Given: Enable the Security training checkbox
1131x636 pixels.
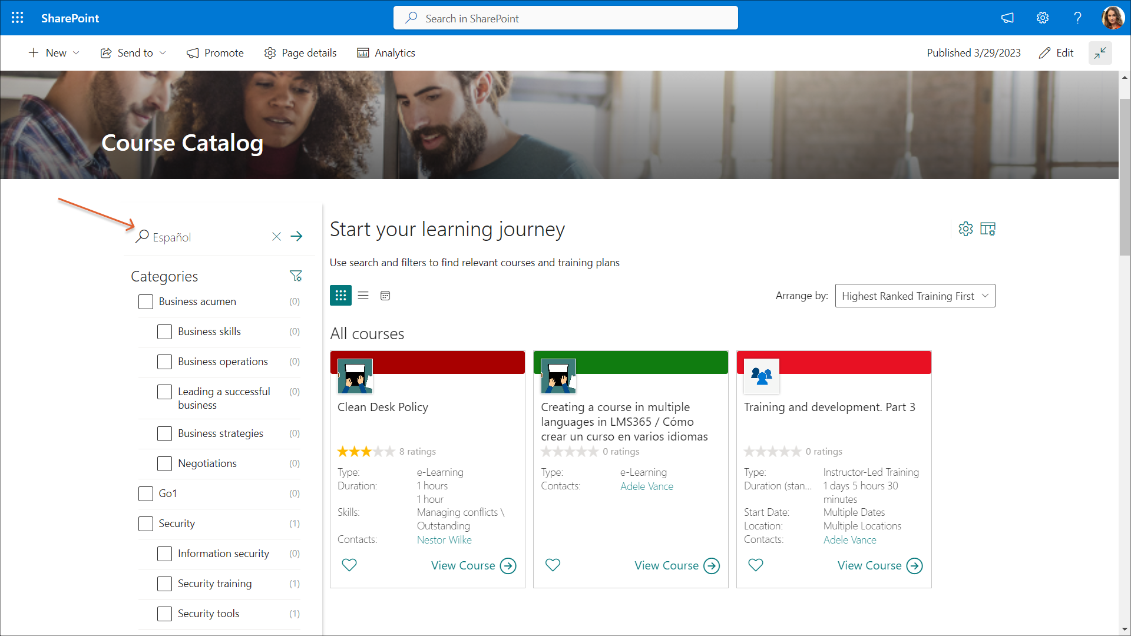Looking at the screenshot, I should coord(164,584).
